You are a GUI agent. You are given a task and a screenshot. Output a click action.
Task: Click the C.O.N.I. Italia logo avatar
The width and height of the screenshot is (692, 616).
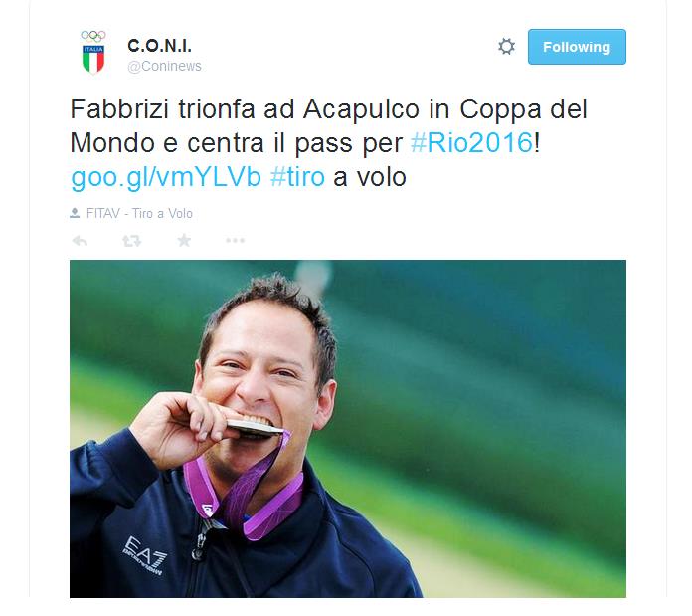[93, 52]
